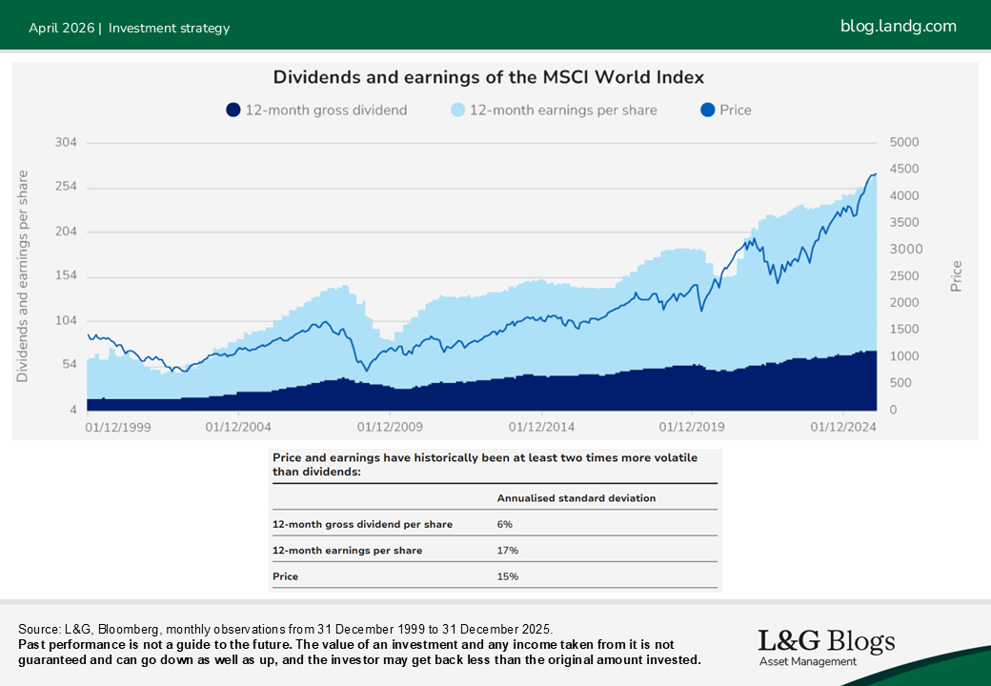Click the 'April 2026' date in header

click(61, 28)
